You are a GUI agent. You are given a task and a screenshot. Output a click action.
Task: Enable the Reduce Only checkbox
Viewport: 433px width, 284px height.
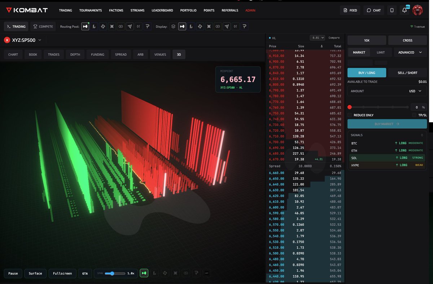(350, 115)
